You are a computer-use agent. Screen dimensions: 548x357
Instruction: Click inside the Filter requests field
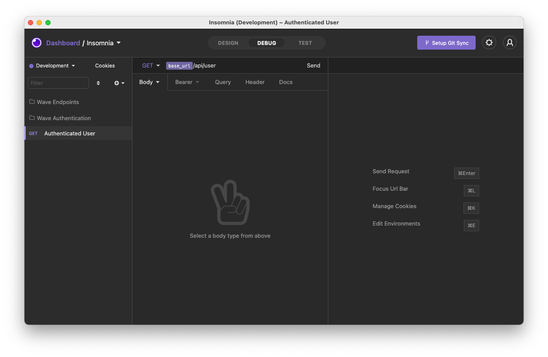click(x=58, y=83)
